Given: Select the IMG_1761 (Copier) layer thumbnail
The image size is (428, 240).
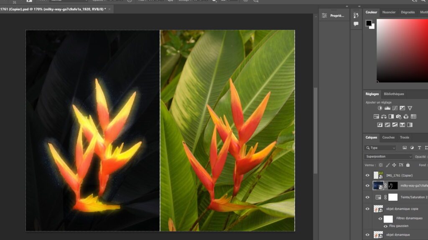Looking at the screenshot, I should (x=378, y=175).
